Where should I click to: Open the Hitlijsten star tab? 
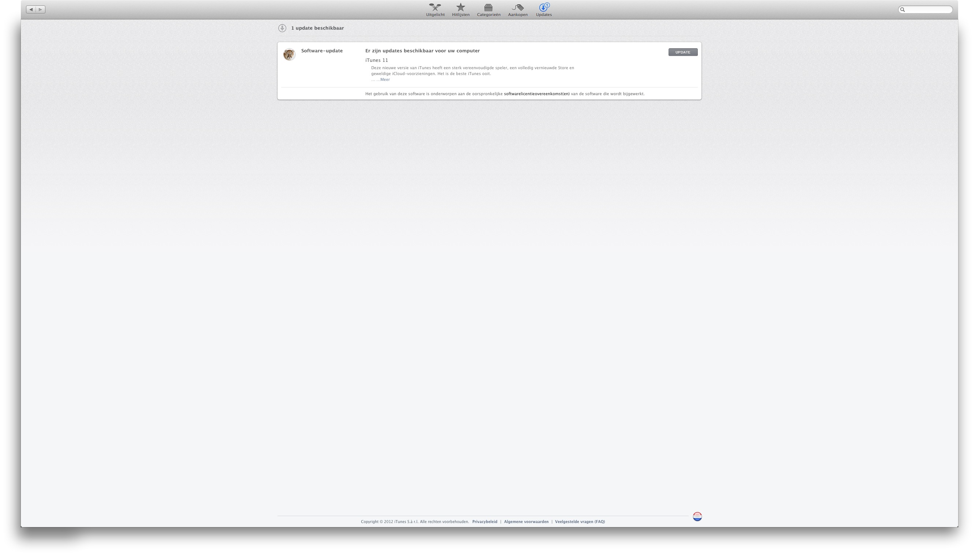461,10
